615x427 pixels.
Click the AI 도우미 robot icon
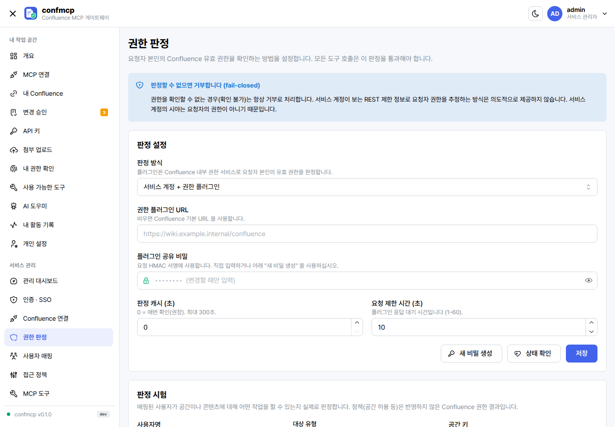[x=14, y=206]
